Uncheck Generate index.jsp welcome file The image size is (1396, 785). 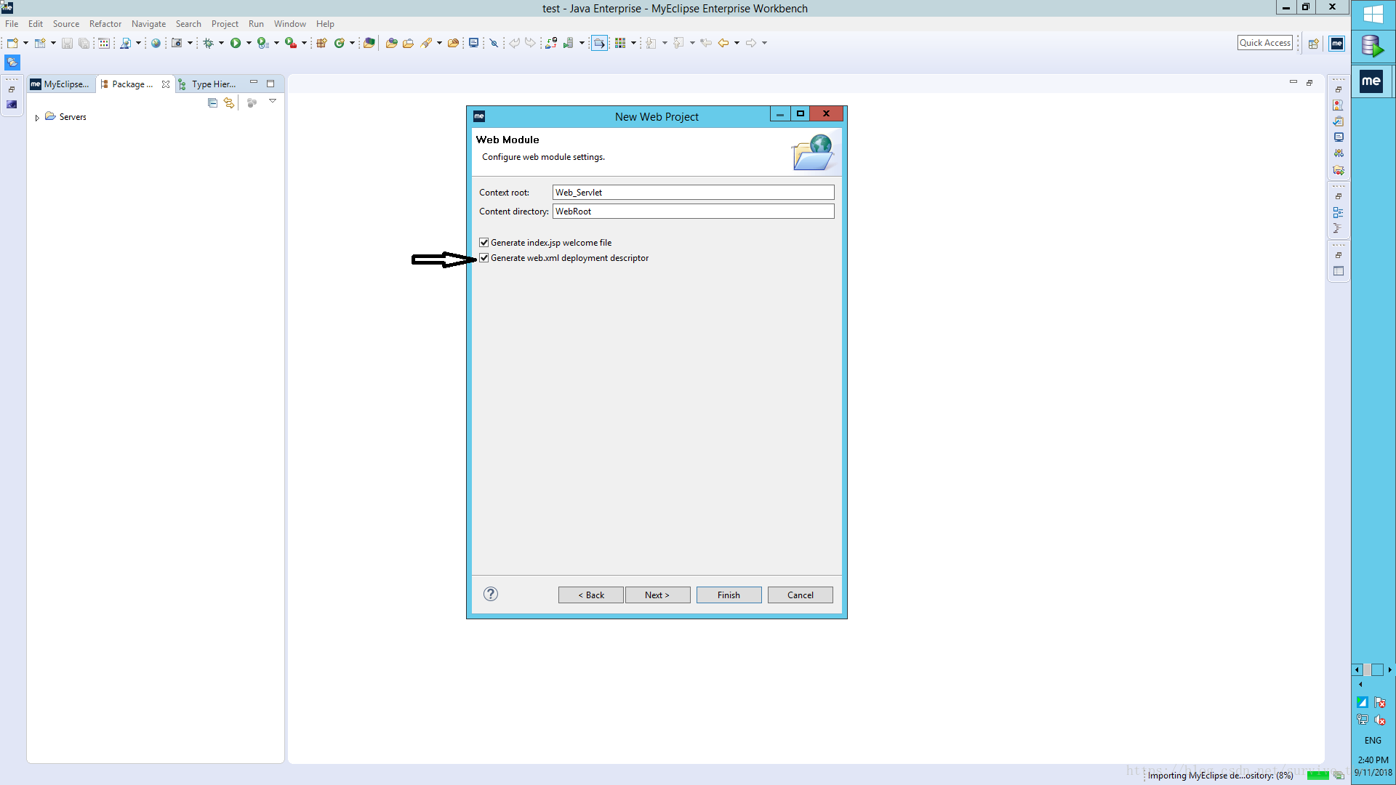484,243
